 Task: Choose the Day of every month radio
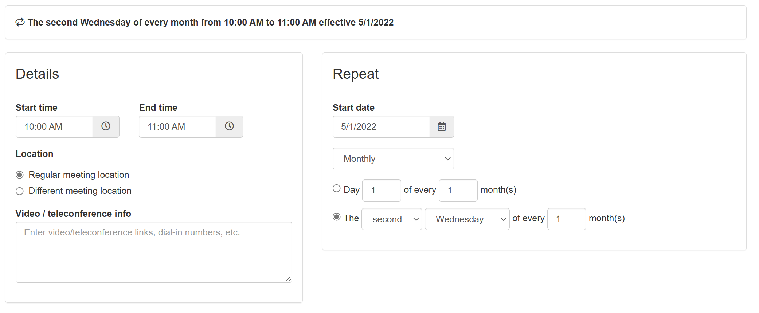tap(337, 188)
